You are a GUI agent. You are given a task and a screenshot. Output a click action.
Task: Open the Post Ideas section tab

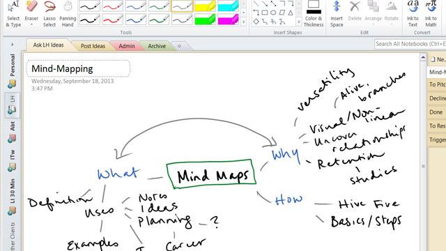pyautogui.click(x=93, y=46)
